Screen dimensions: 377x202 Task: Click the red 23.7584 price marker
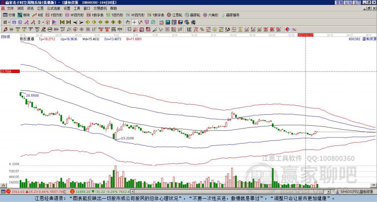point(10,72)
